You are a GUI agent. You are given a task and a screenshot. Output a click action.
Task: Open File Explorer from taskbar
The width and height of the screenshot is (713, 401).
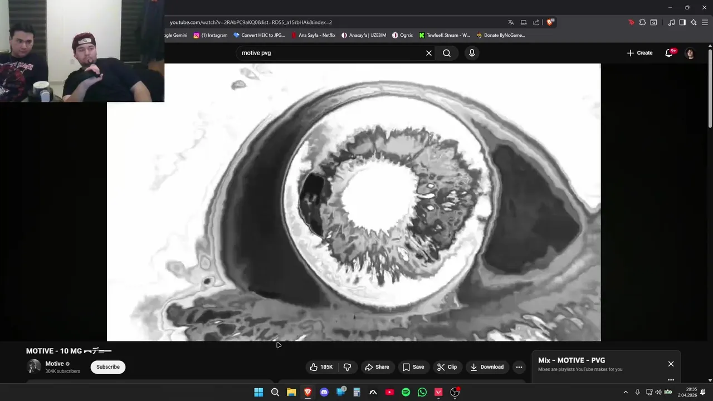291,392
